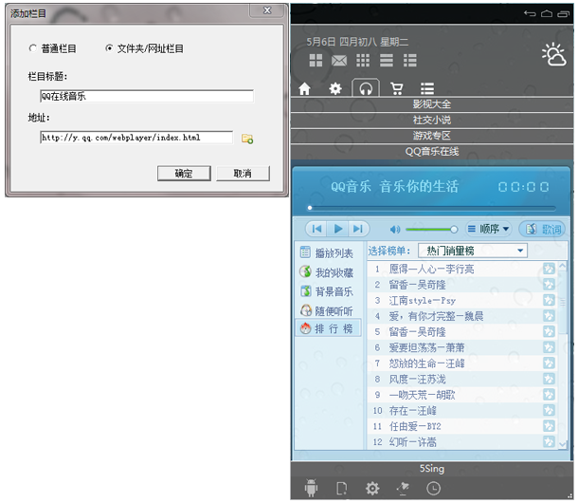Open 我的收藏 favorites
The image size is (578, 503).
(x=327, y=272)
